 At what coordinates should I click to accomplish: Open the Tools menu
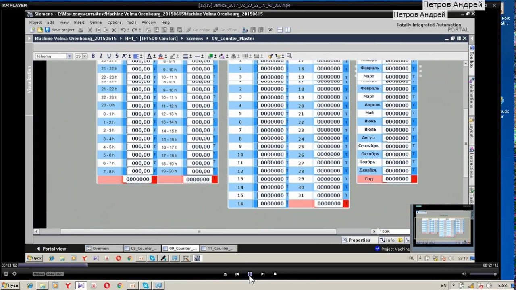131,23
